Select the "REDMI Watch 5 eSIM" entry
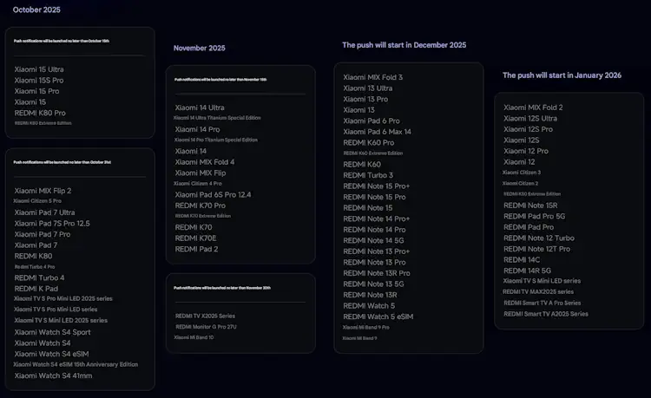 click(x=378, y=316)
